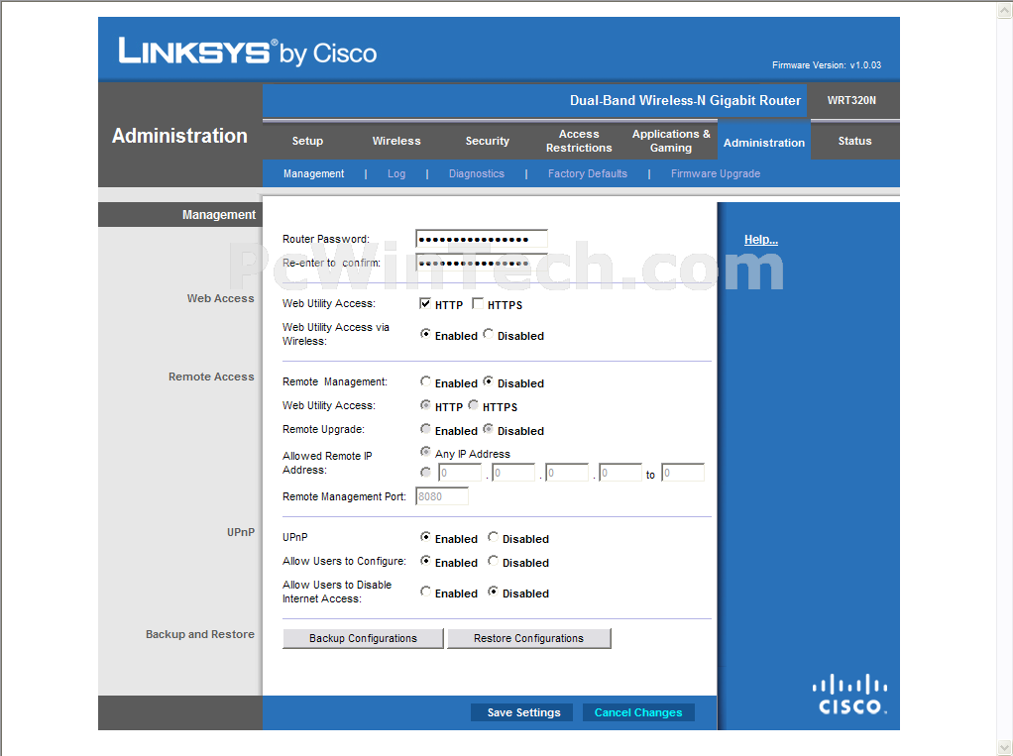
Task: Set UPnP to Disabled
Action: coord(493,537)
